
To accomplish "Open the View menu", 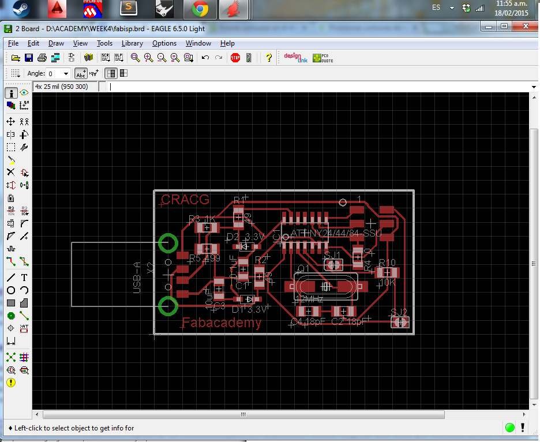I will [x=80, y=43].
